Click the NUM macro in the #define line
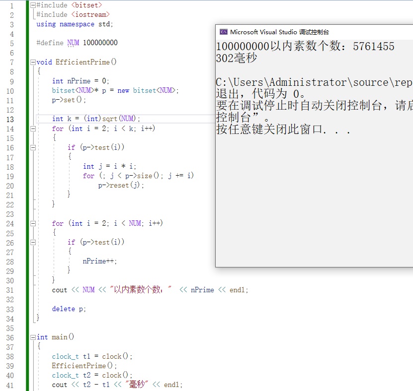 click(73, 43)
